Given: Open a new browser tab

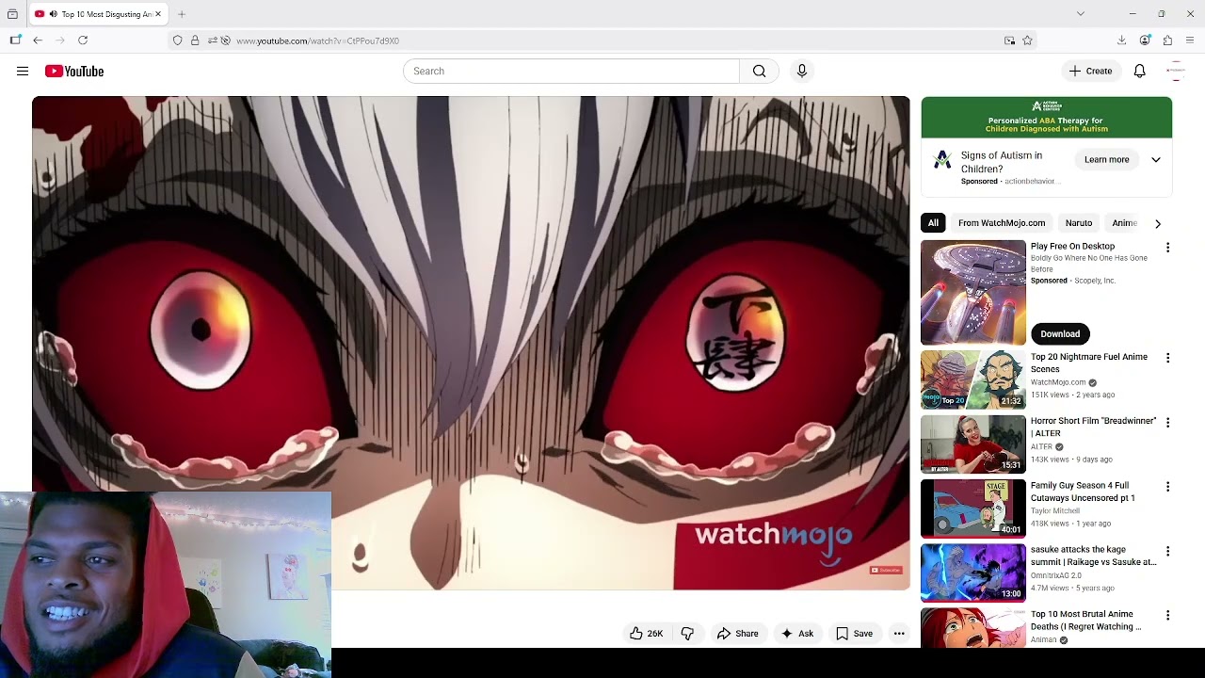Looking at the screenshot, I should tap(182, 14).
